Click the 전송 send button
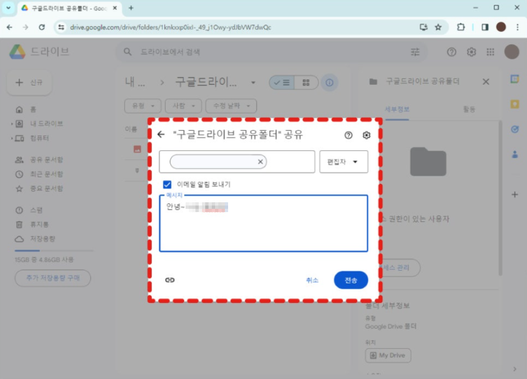527x379 pixels. click(x=351, y=280)
